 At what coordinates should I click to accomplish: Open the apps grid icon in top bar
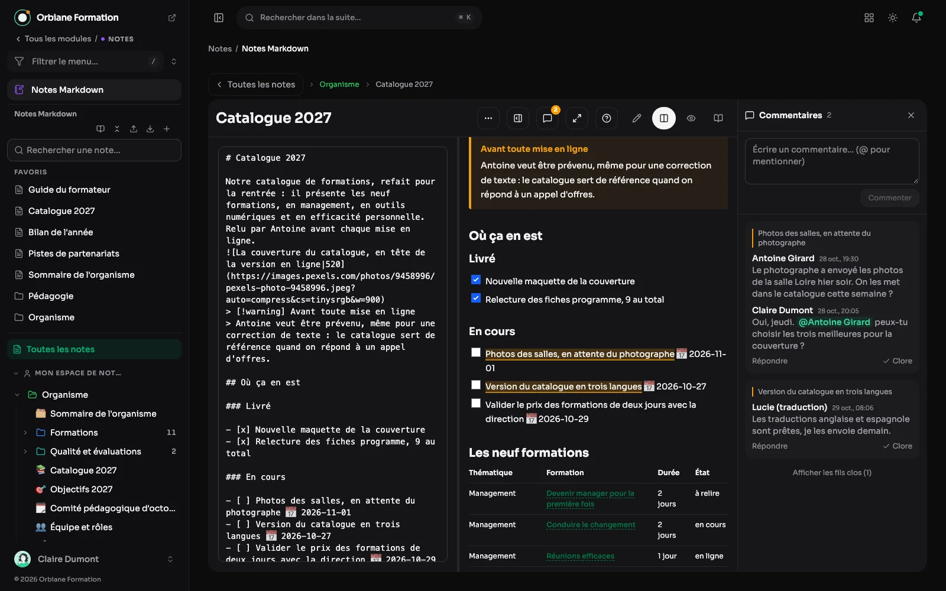[869, 18]
